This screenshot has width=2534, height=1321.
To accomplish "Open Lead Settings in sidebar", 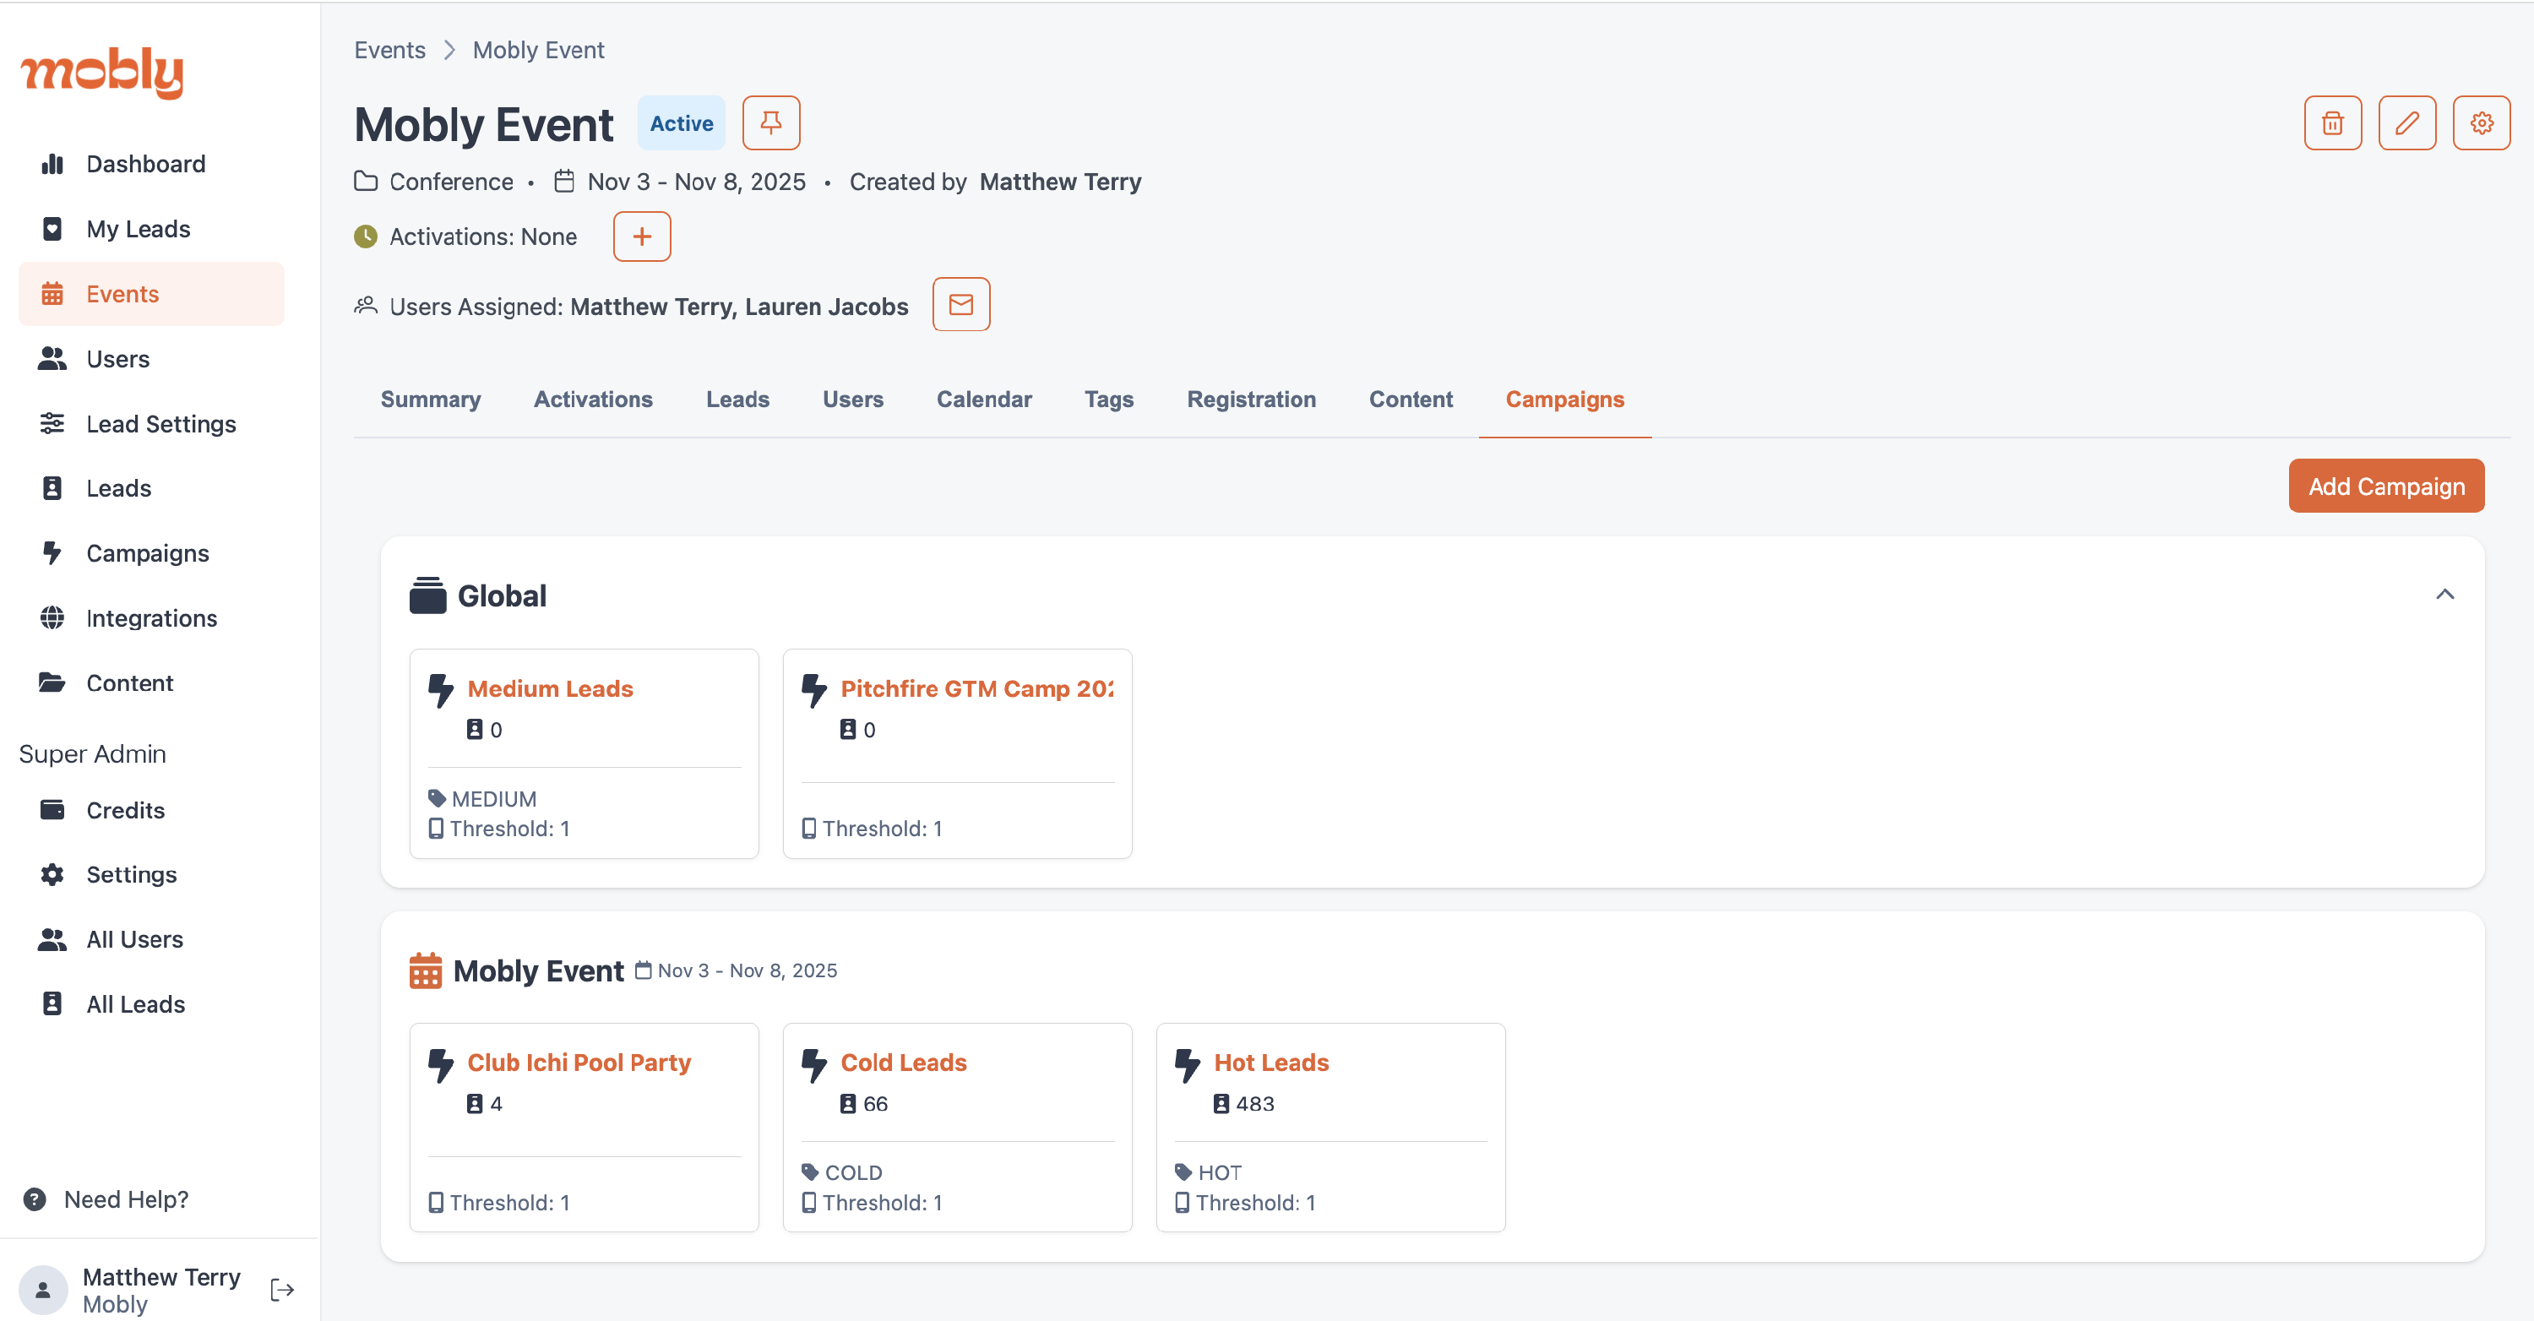I will pyautogui.click(x=160, y=424).
